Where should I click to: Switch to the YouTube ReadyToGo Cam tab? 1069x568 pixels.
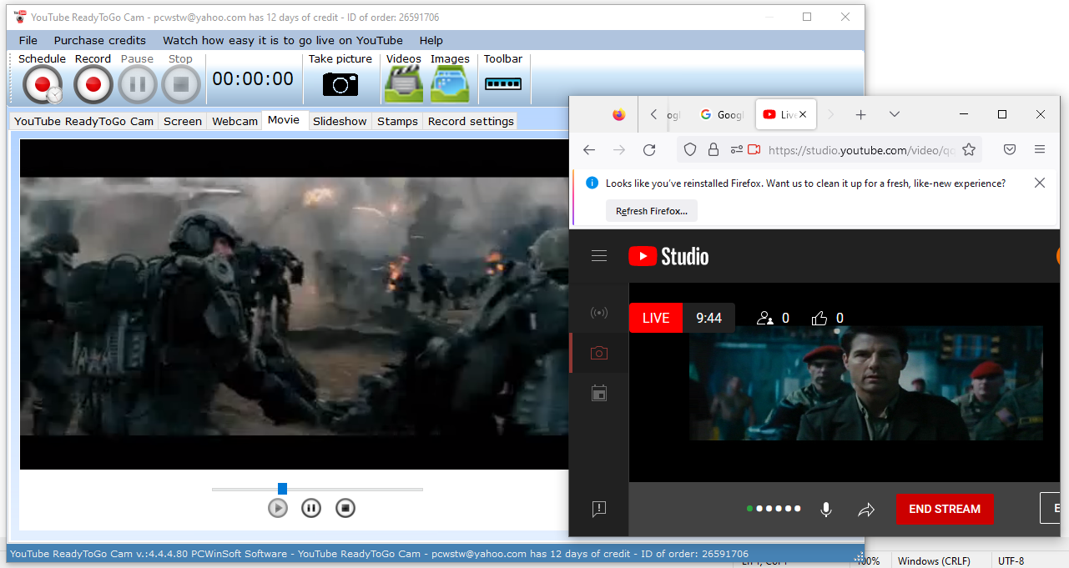[x=84, y=121]
